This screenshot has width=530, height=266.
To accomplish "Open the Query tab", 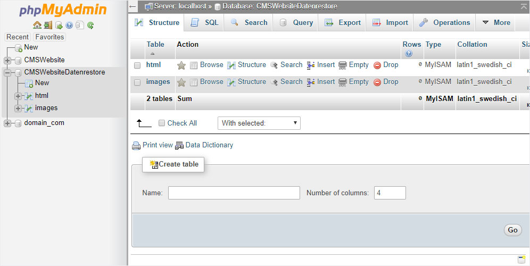I will point(296,23).
